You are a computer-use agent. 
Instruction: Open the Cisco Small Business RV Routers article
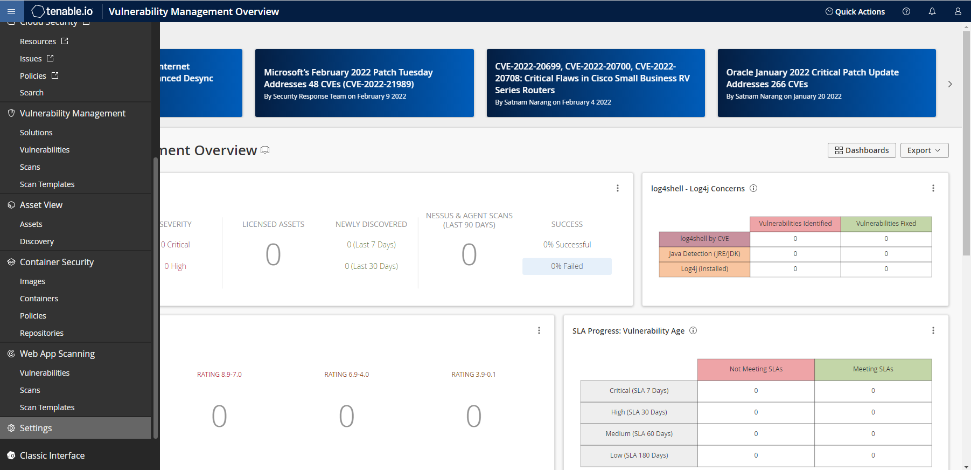tap(596, 83)
